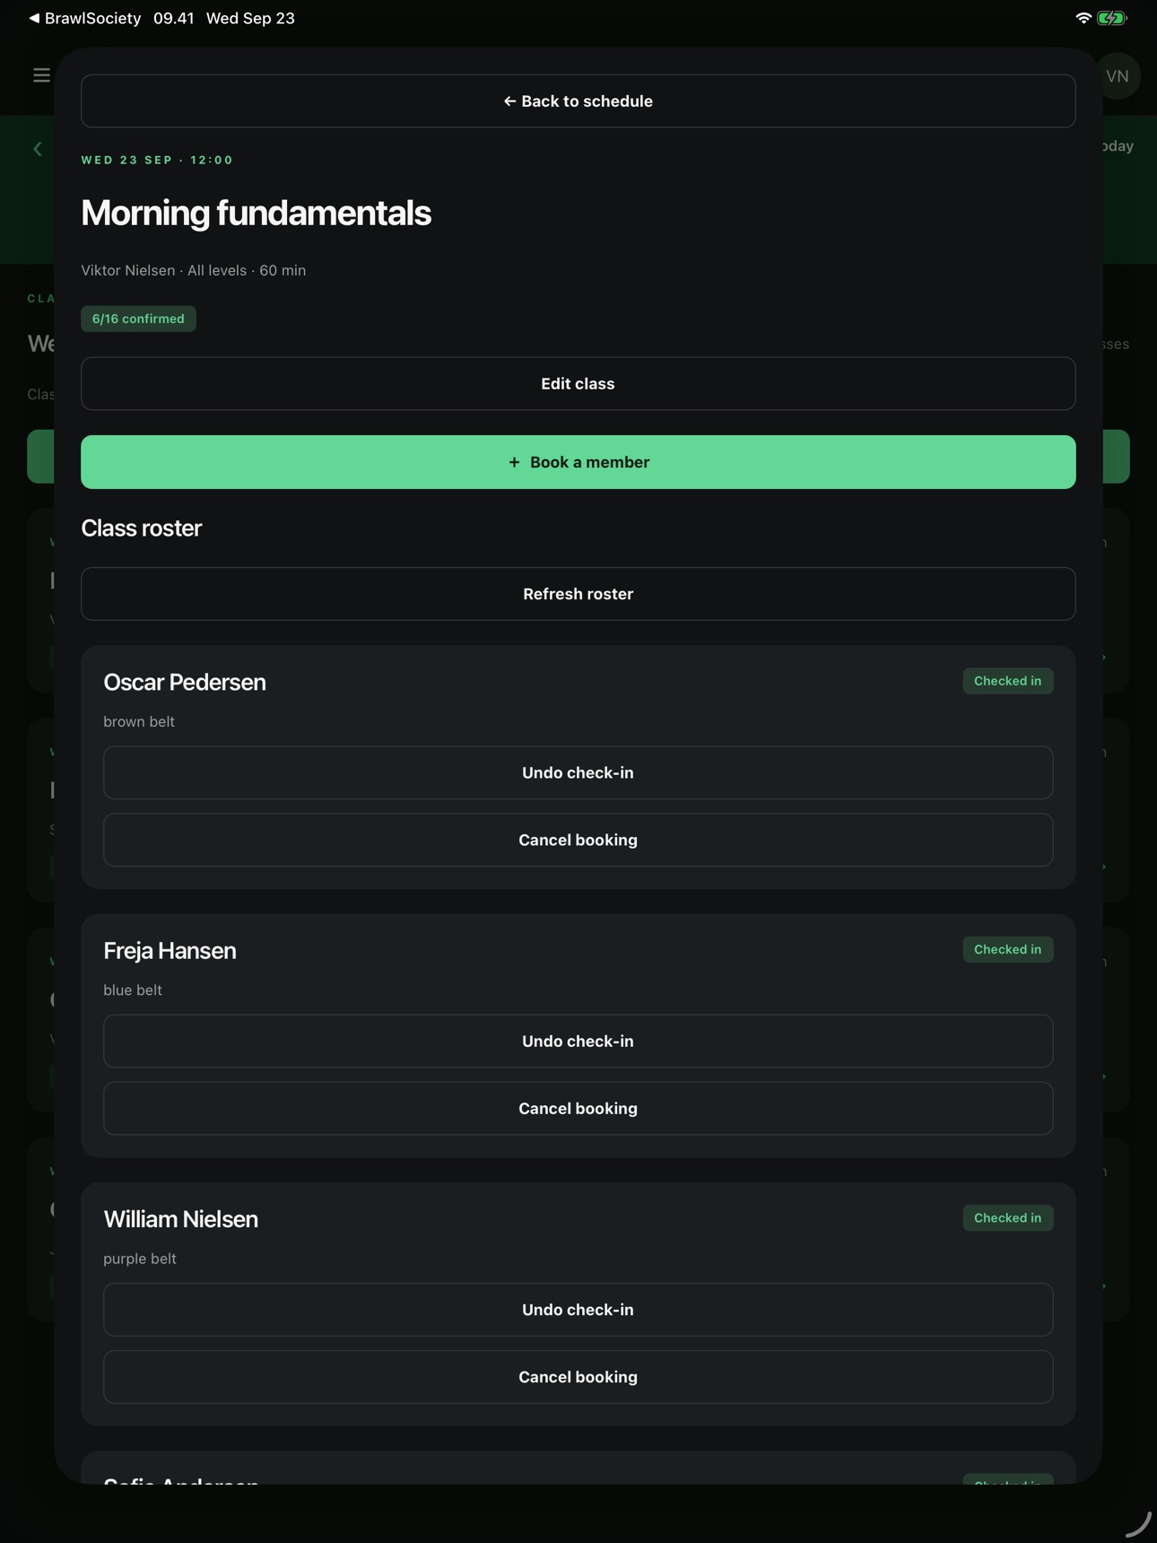This screenshot has width=1157, height=1543.
Task: Go back to schedule
Action: pyautogui.click(x=578, y=101)
